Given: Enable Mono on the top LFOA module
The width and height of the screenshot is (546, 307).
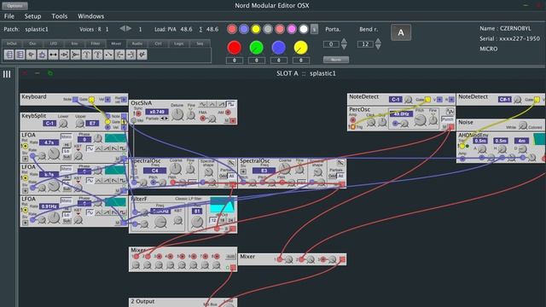Looking at the screenshot, I should (x=67, y=136).
